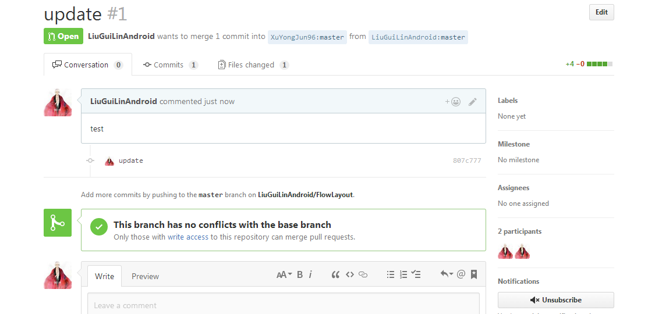This screenshot has width=648, height=314.
Task: Click the Edit button for pull request title
Action: tap(601, 12)
